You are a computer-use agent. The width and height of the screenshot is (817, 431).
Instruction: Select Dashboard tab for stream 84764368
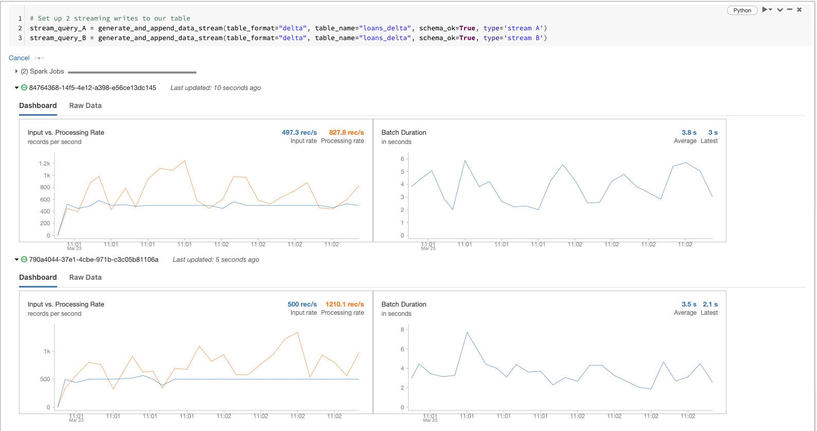click(38, 105)
